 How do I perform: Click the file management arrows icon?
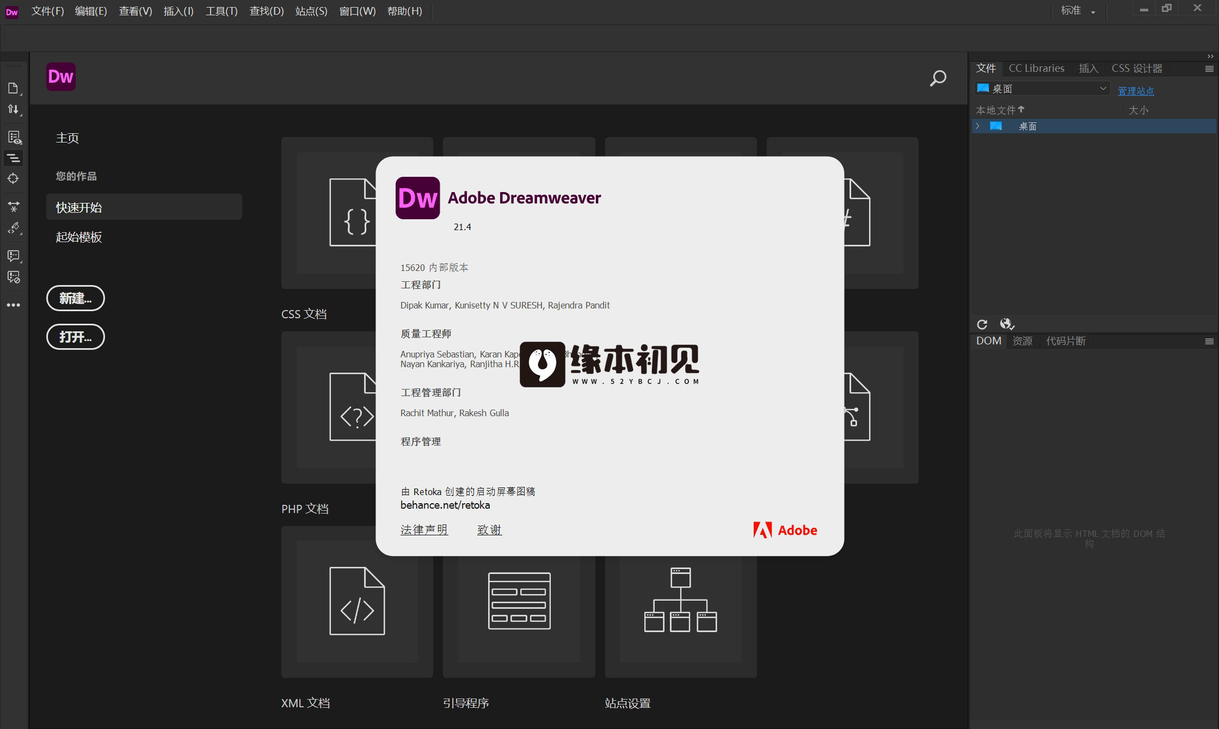(13, 109)
